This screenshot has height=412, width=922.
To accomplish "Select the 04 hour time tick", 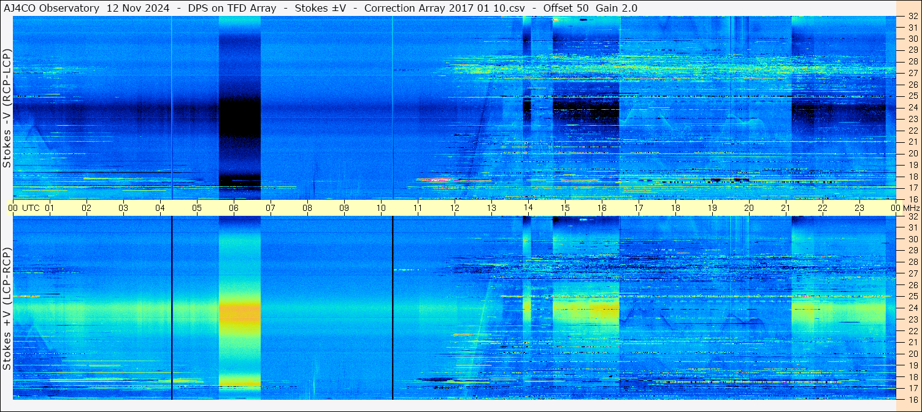I will coord(160,208).
